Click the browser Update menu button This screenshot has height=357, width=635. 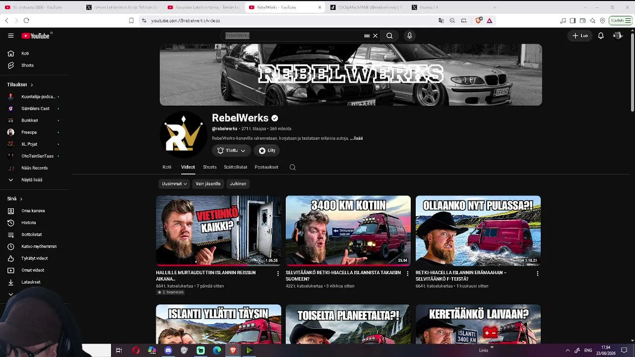(621, 20)
